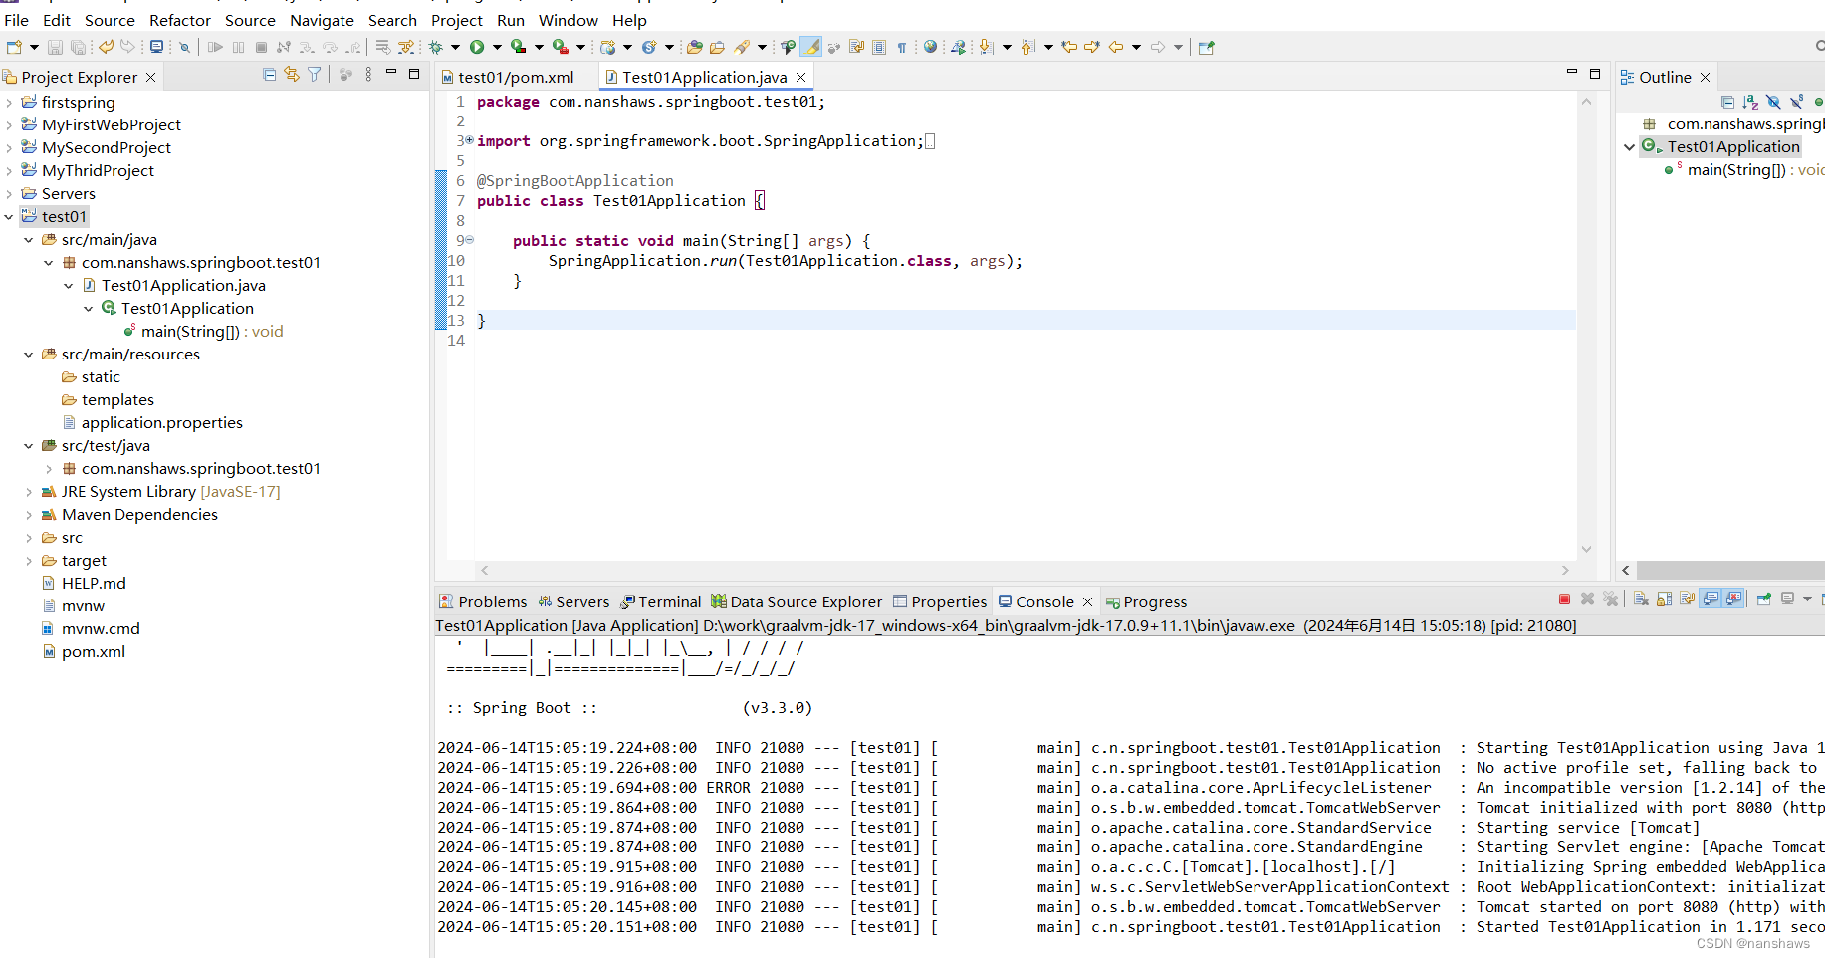
Task: Enable alphabetical sorting in the Outline view
Action: point(1750,102)
